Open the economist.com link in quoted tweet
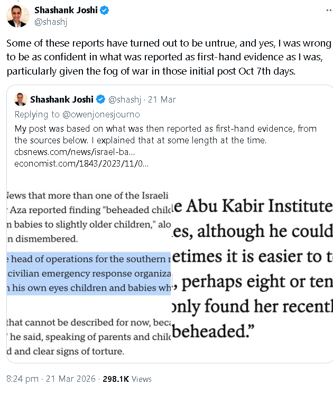The height and width of the screenshot is (394, 333). pos(81,163)
